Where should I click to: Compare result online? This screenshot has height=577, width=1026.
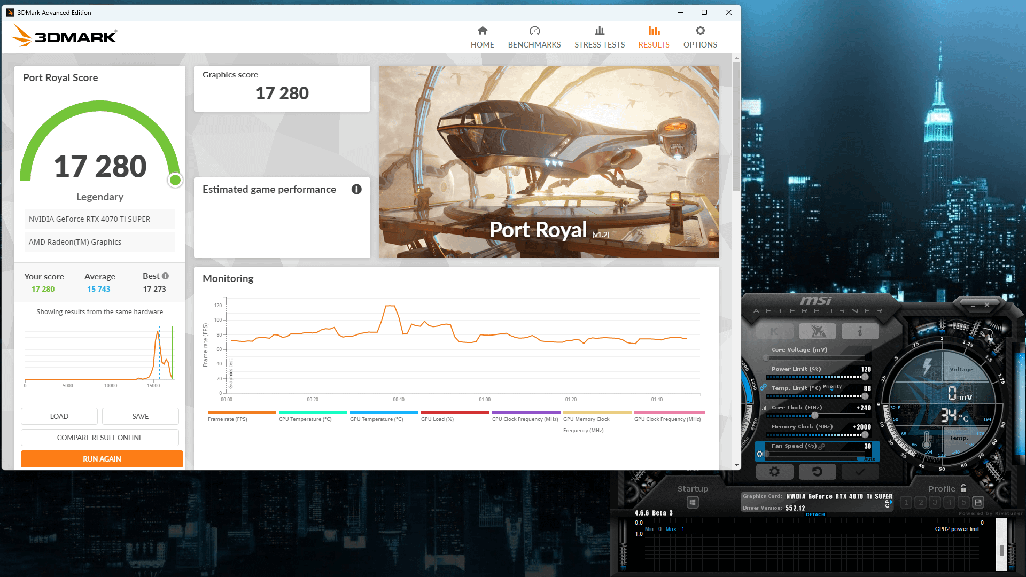click(100, 438)
